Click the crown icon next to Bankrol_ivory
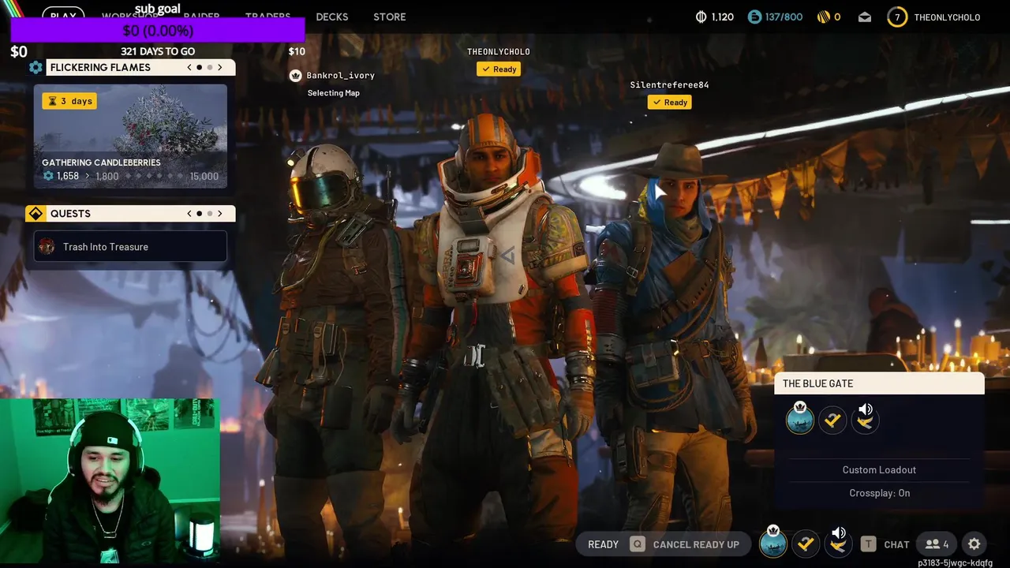 coord(296,76)
